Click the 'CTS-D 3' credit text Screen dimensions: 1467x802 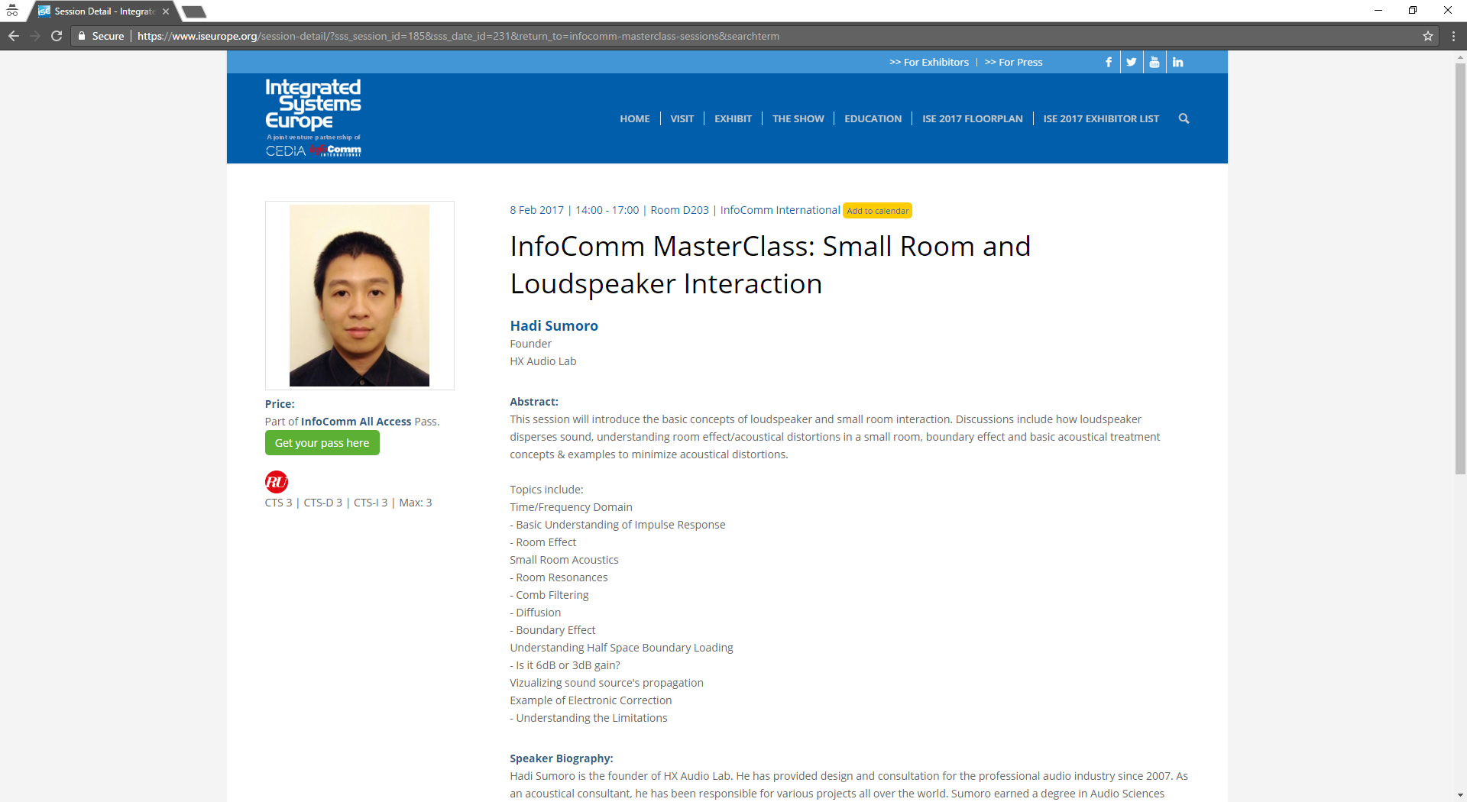(x=323, y=503)
